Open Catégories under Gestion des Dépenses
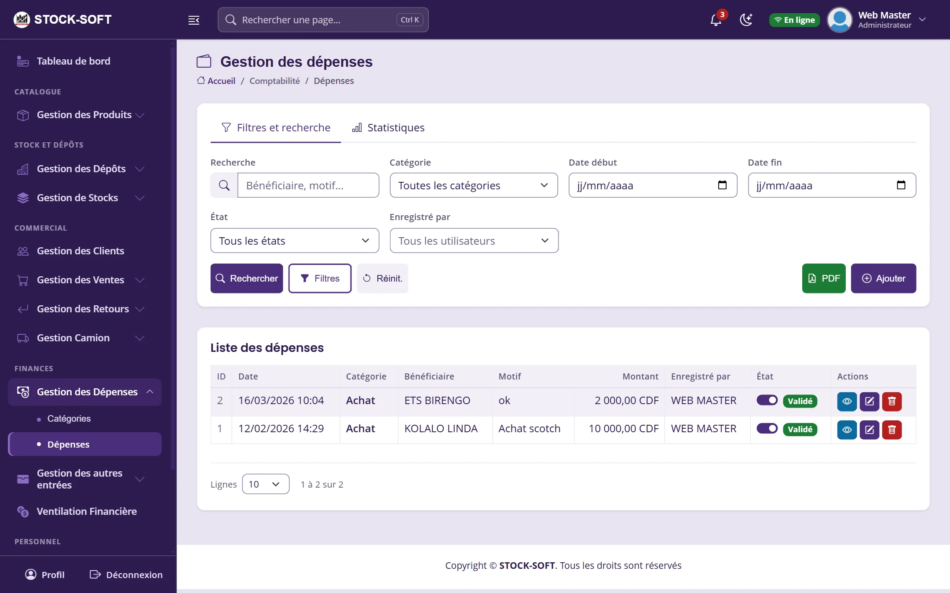 click(69, 419)
